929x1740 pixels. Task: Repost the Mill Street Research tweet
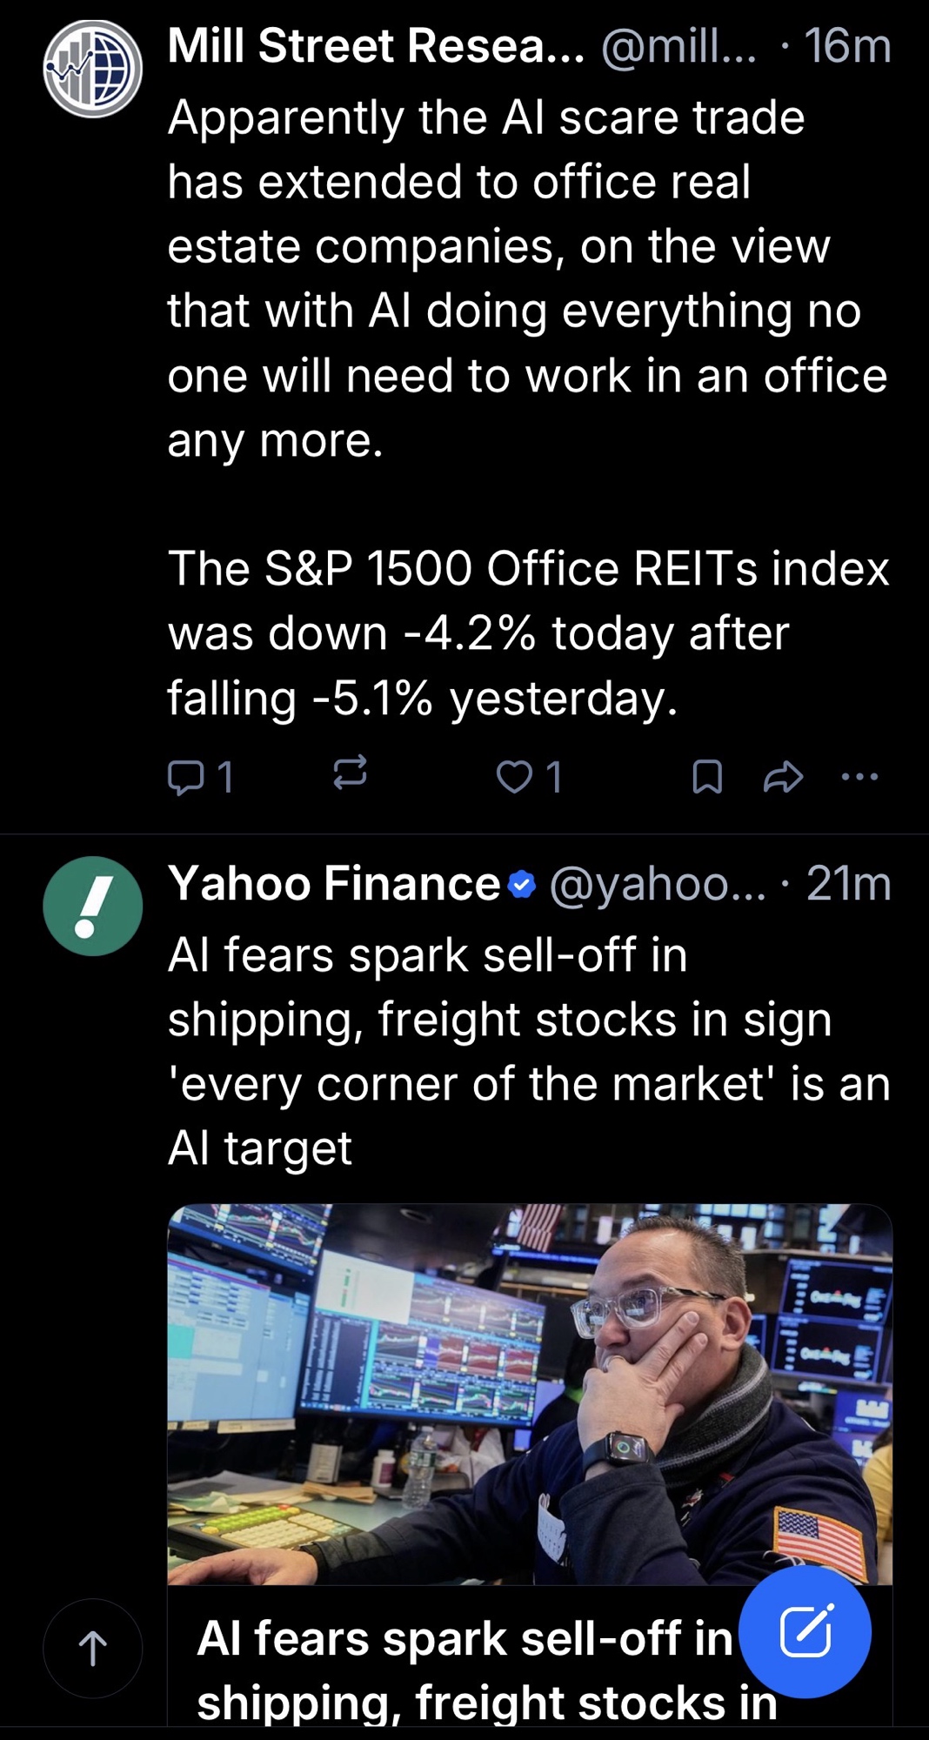[x=350, y=773]
